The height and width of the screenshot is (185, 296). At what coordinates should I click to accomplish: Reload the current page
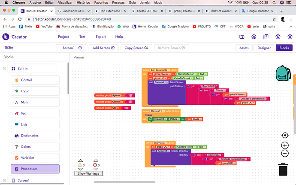point(20,19)
